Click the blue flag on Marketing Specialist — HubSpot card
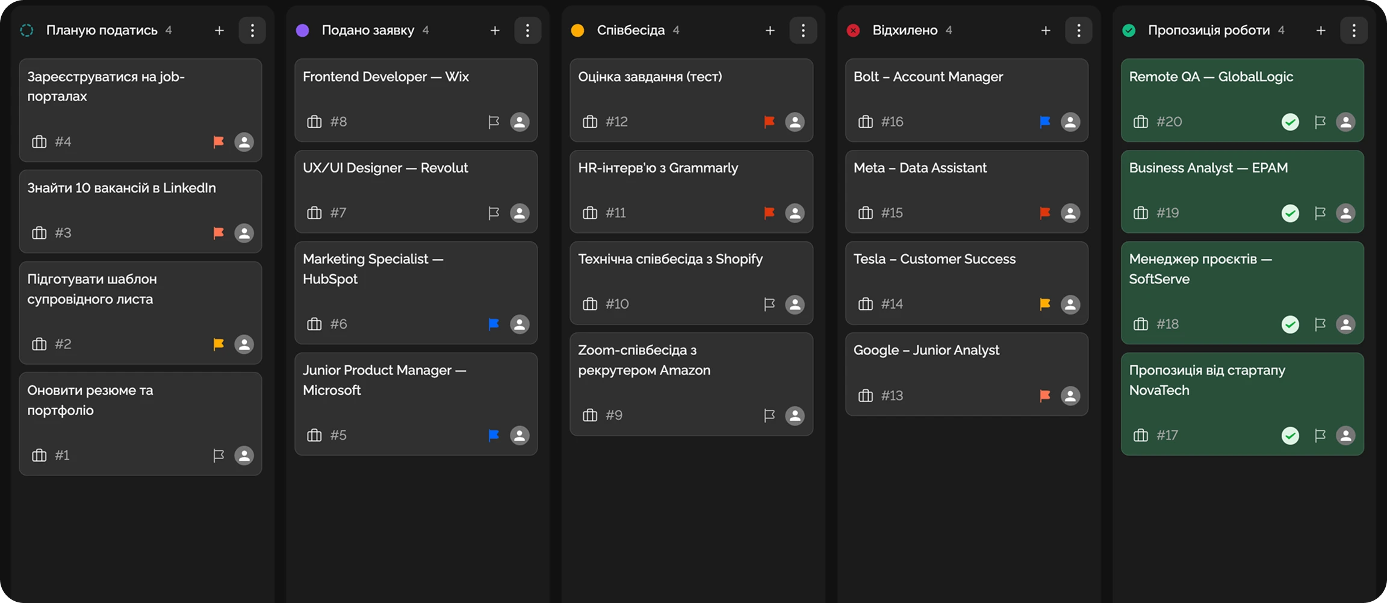This screenshot has width=1387, height=603. coord(494,324)
